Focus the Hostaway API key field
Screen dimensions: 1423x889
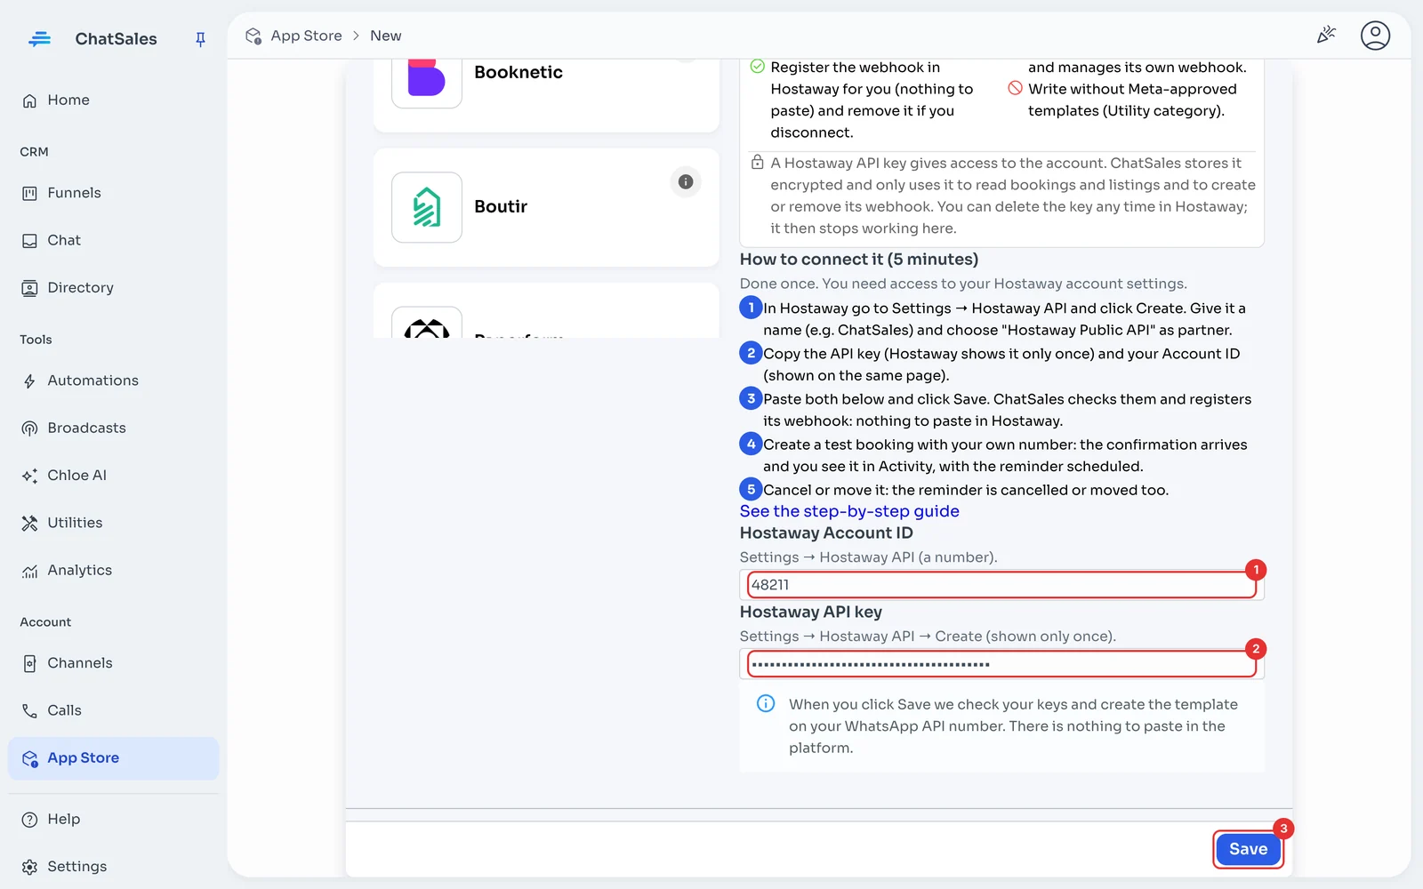coord(1001,664)
